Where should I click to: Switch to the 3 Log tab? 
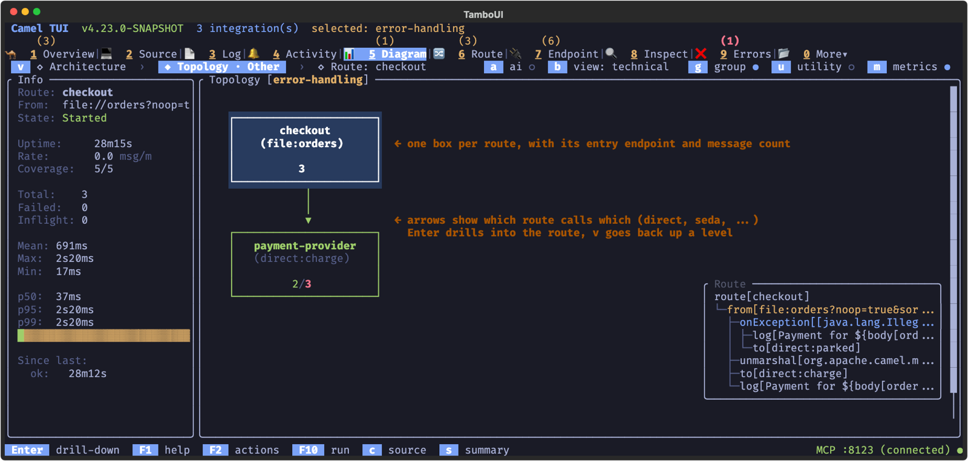point(225,54)
